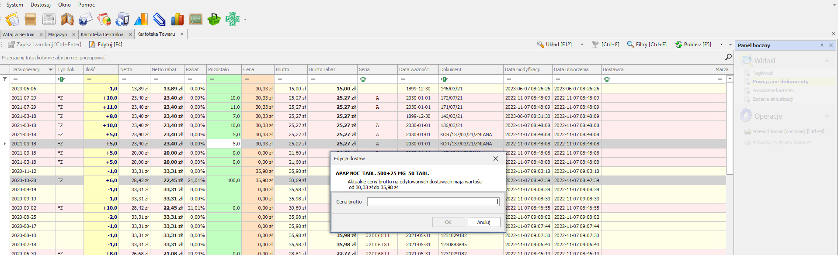Collapse the Operacje section in side panel
The height and width of the screenshot is (255, 838).
(x=827, y=116)
